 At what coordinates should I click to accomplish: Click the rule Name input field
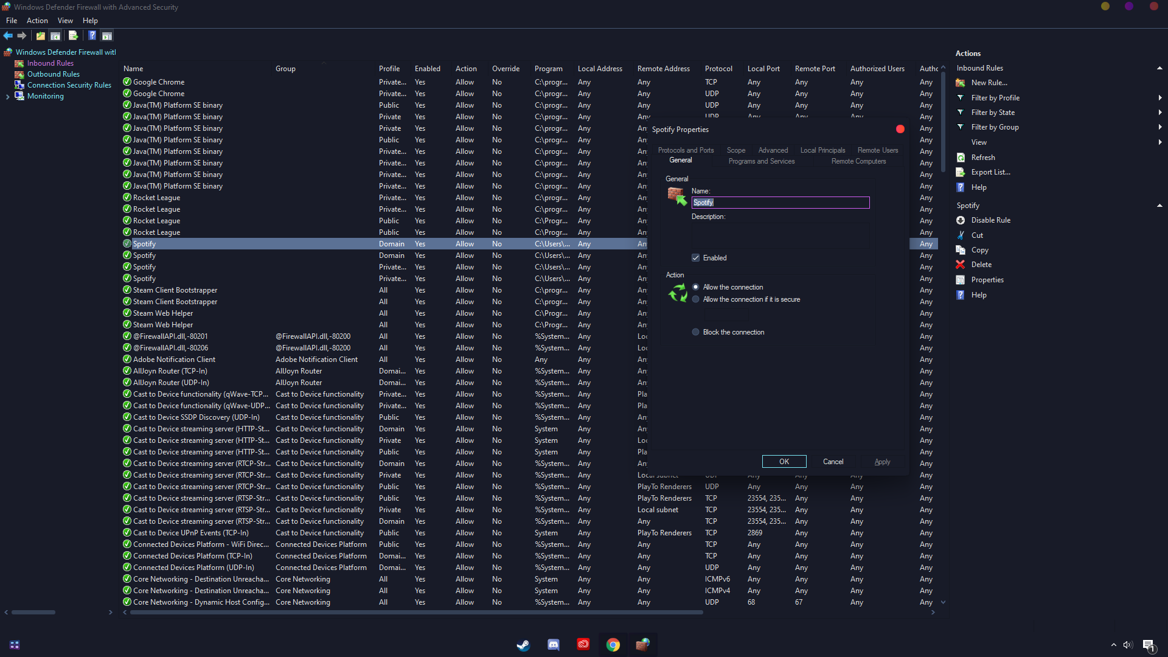coord(780,203)
